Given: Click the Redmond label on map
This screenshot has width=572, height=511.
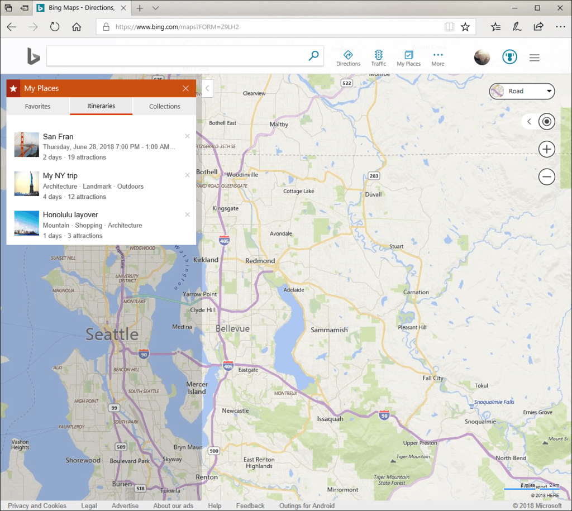Looking at the screenshot, I should click(260, 261).
